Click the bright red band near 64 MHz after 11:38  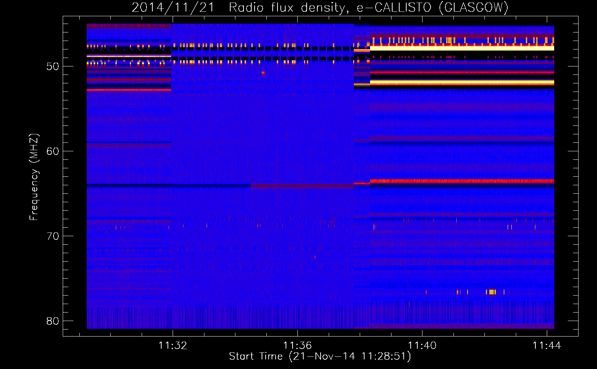[x=462, y=181]
